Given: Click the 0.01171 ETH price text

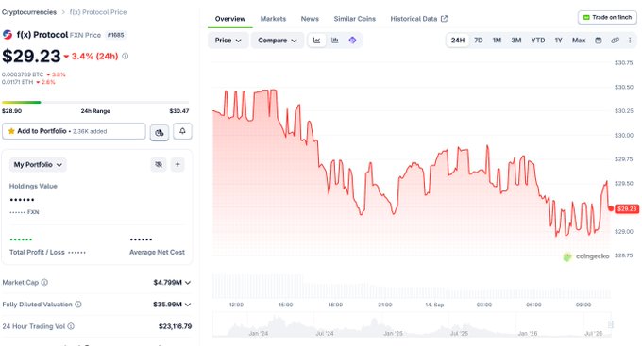Looking at the screenshot, I should tap(18, 82).
